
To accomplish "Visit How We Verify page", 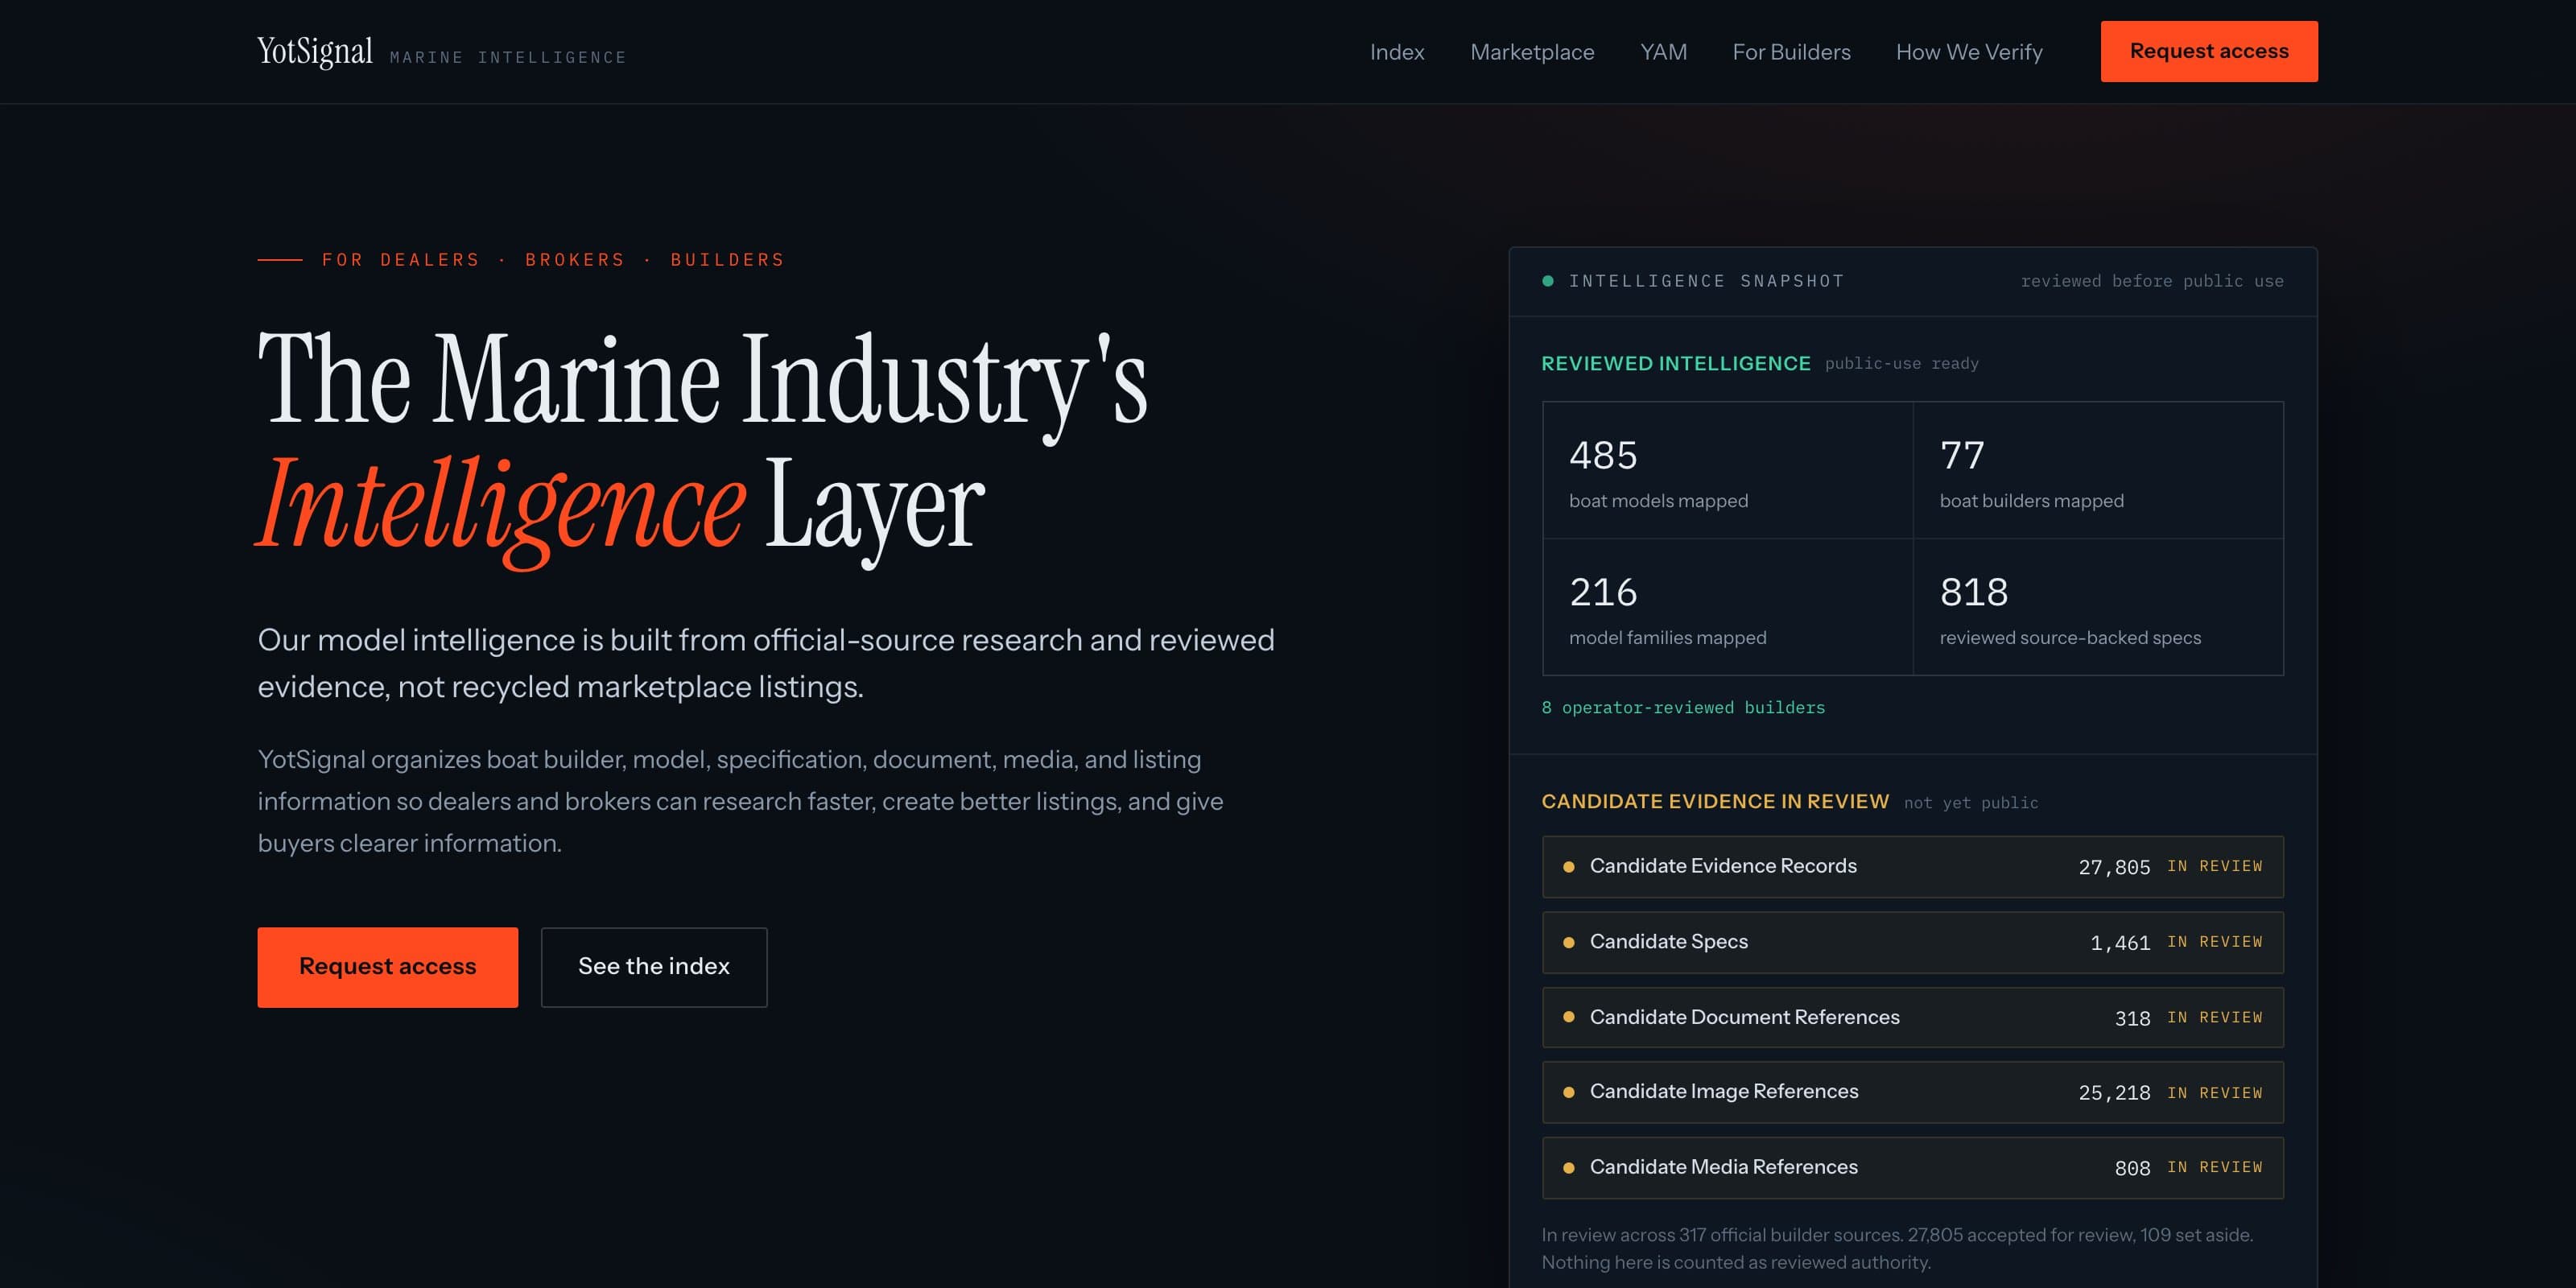I will (1969, 52).
